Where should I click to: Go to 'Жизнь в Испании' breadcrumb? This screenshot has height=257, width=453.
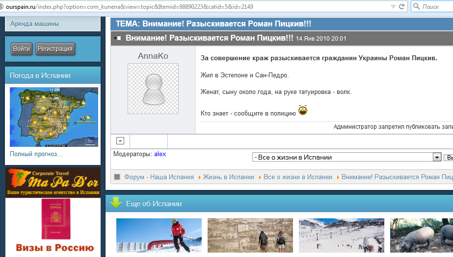pos(228,177)
